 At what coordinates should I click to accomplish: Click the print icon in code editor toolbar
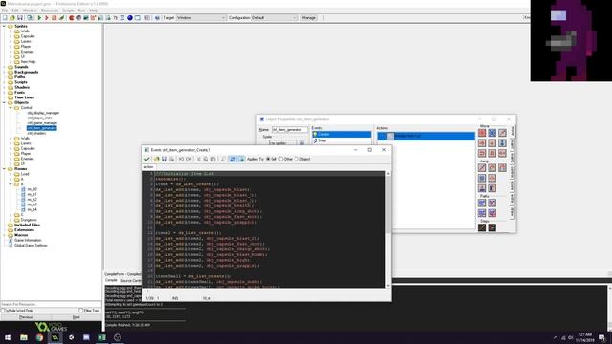tap(171, 160)
